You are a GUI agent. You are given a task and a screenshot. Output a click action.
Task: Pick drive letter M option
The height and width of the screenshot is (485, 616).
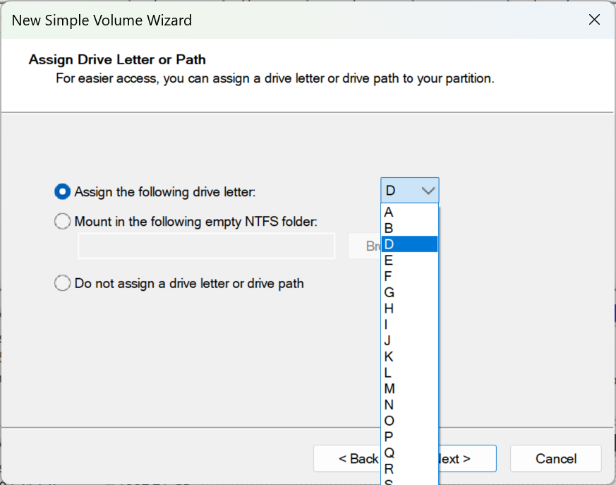(x=409, y=389)
